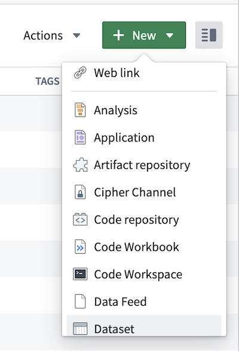239x351 pixels.
Task: Select the Code Workbook menu entry
Action: [x=144, y=247]
